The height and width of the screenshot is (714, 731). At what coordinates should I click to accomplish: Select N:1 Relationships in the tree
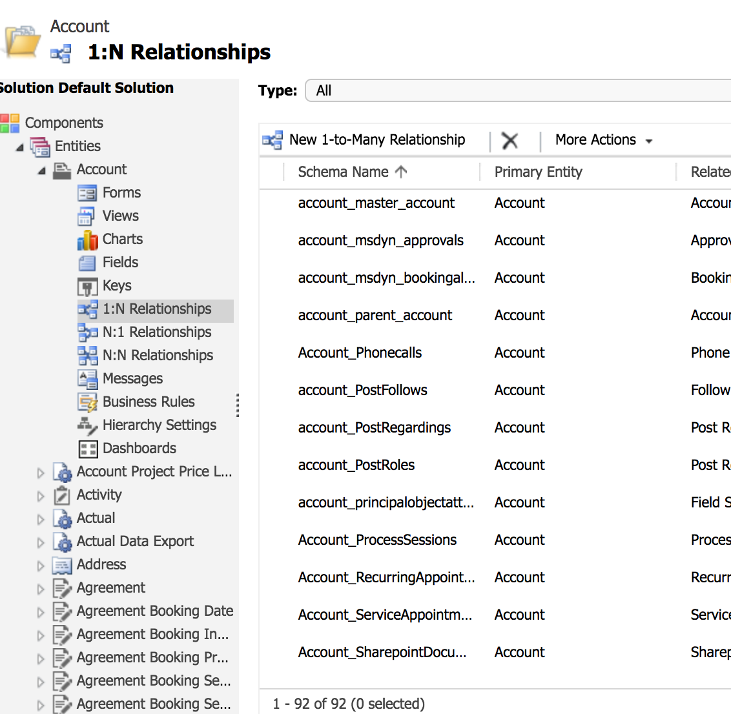click(x=157, y=332)
